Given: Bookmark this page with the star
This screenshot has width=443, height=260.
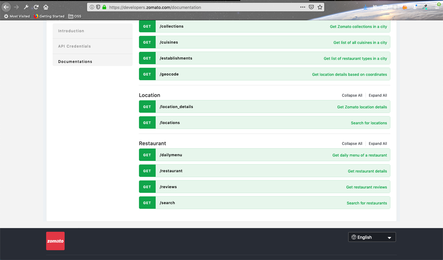Looking at the screenshot, I should (x=320, y=7).
